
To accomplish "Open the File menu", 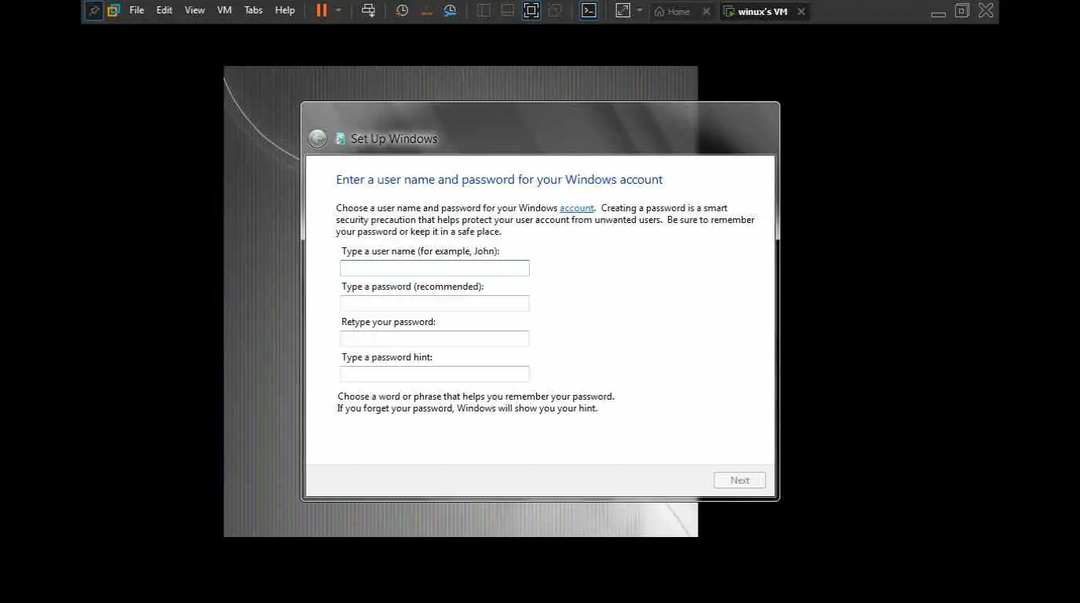I will [137, 11].
